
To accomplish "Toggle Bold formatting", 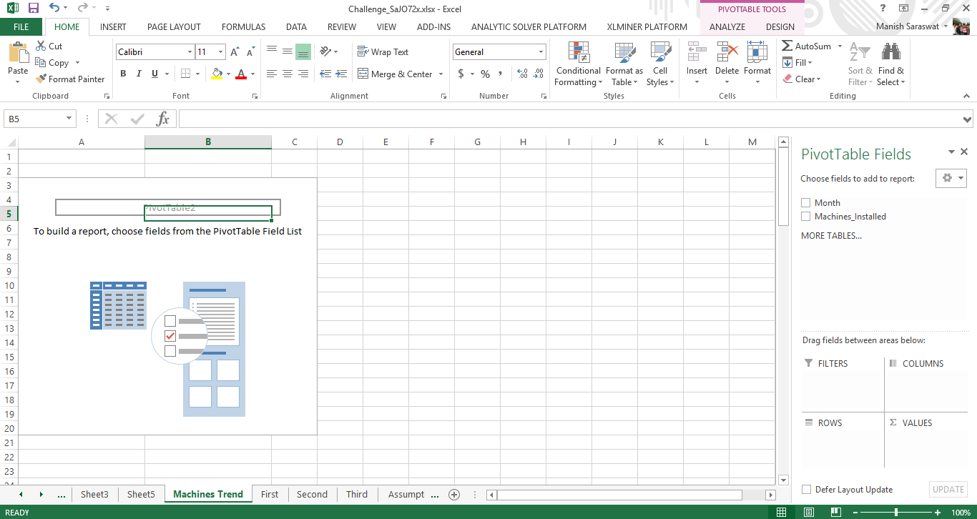I will point(123,74).
